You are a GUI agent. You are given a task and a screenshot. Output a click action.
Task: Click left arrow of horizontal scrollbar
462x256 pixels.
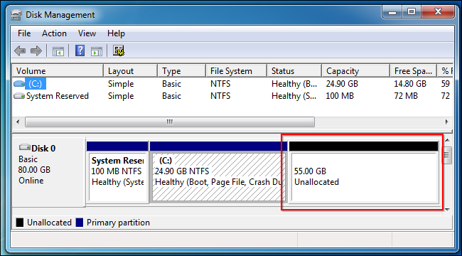point(18,122)
